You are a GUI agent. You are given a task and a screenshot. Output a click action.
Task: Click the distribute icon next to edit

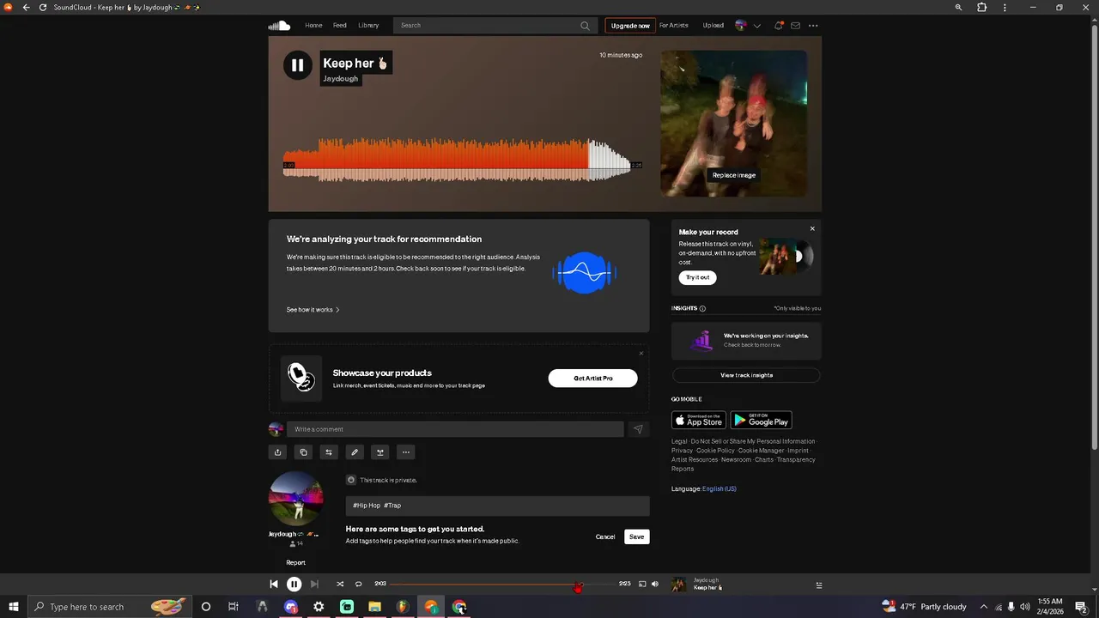tap(380, 452)
